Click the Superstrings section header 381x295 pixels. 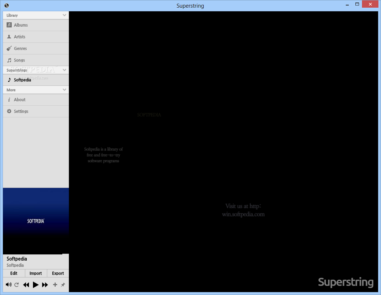36,70
